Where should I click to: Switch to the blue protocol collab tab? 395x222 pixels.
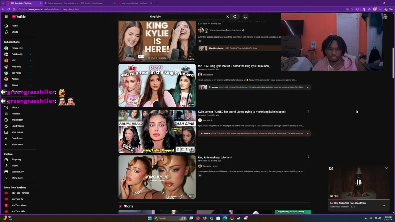tap(135, 3)
